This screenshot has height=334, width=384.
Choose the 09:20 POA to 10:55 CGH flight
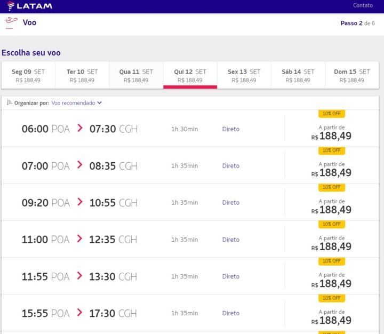point(190,202)
